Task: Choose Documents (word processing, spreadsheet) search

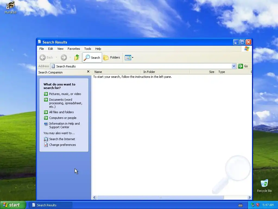Action: coord(66,103)
